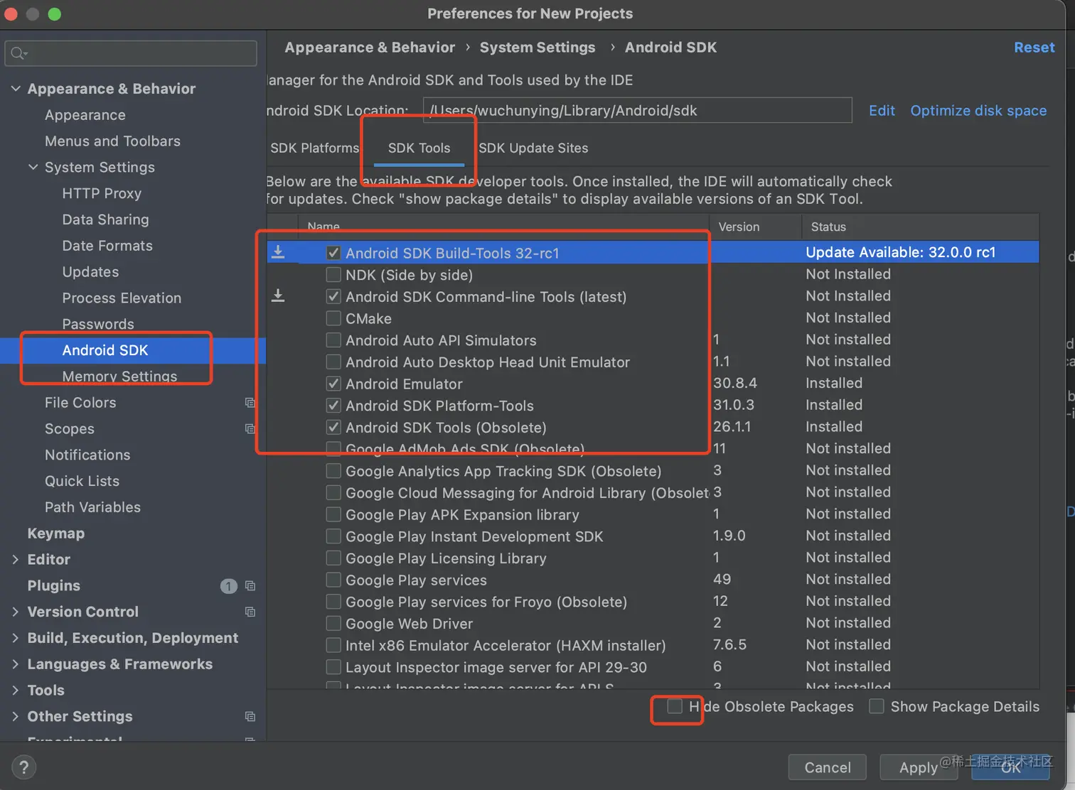
Task: Click the project-level icon beside File Colors
Action: [250, 403]
